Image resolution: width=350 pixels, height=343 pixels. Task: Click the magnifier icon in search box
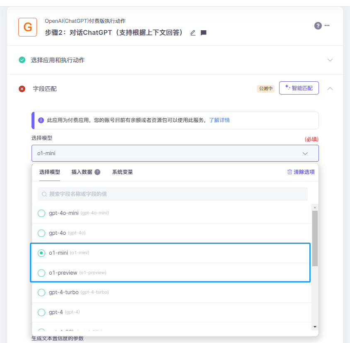44,194
